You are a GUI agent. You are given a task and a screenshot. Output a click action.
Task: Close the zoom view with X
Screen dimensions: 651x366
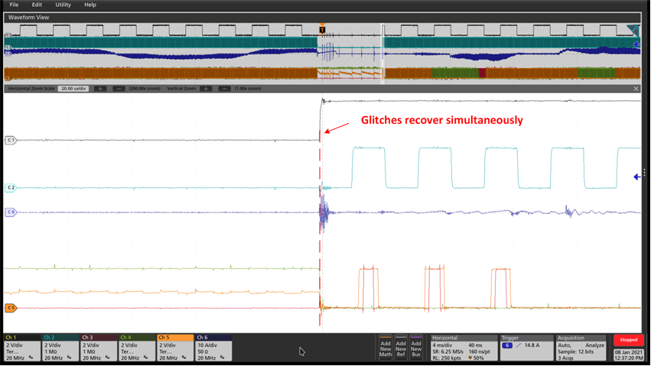(636, 89)
